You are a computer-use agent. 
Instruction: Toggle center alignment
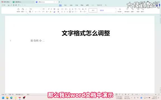pyautogui.click(x=65, y=12)
